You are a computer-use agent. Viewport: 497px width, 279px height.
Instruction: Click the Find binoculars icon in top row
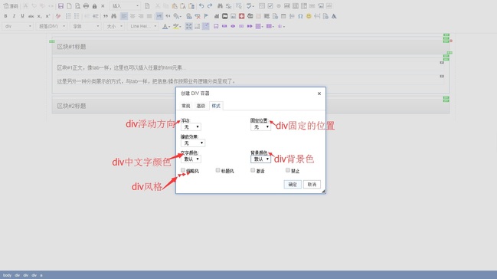click(220, 6)
